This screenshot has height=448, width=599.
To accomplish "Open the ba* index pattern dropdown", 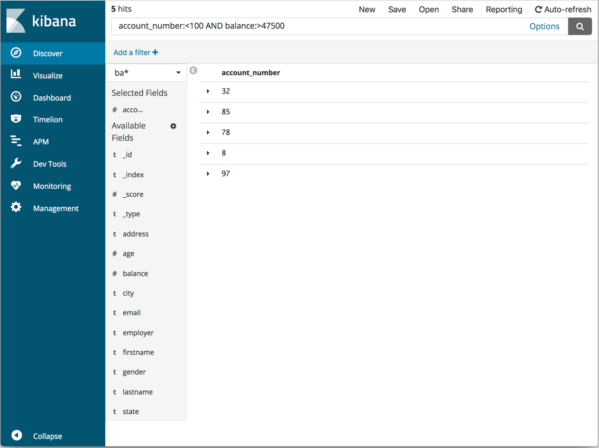I will pyautogui.click(x=146, y=72).
